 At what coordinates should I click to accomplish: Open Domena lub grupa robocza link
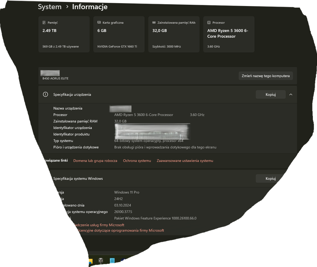95,161
